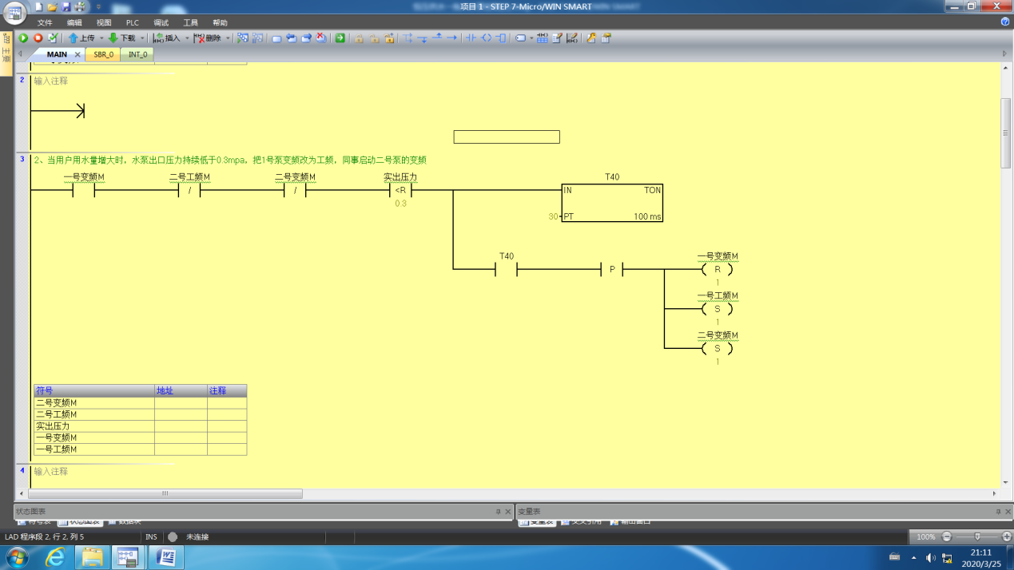Viewport: 1014px width, 570px height.
Task: Click the save project icon
Action: (66, 7)
